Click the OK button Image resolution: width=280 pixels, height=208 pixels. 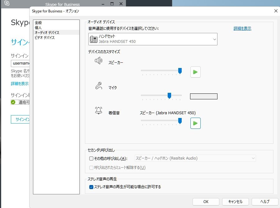(206, 202)
